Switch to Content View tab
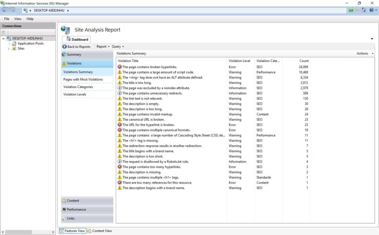The image size is (379, 235). tap(100, 231)
